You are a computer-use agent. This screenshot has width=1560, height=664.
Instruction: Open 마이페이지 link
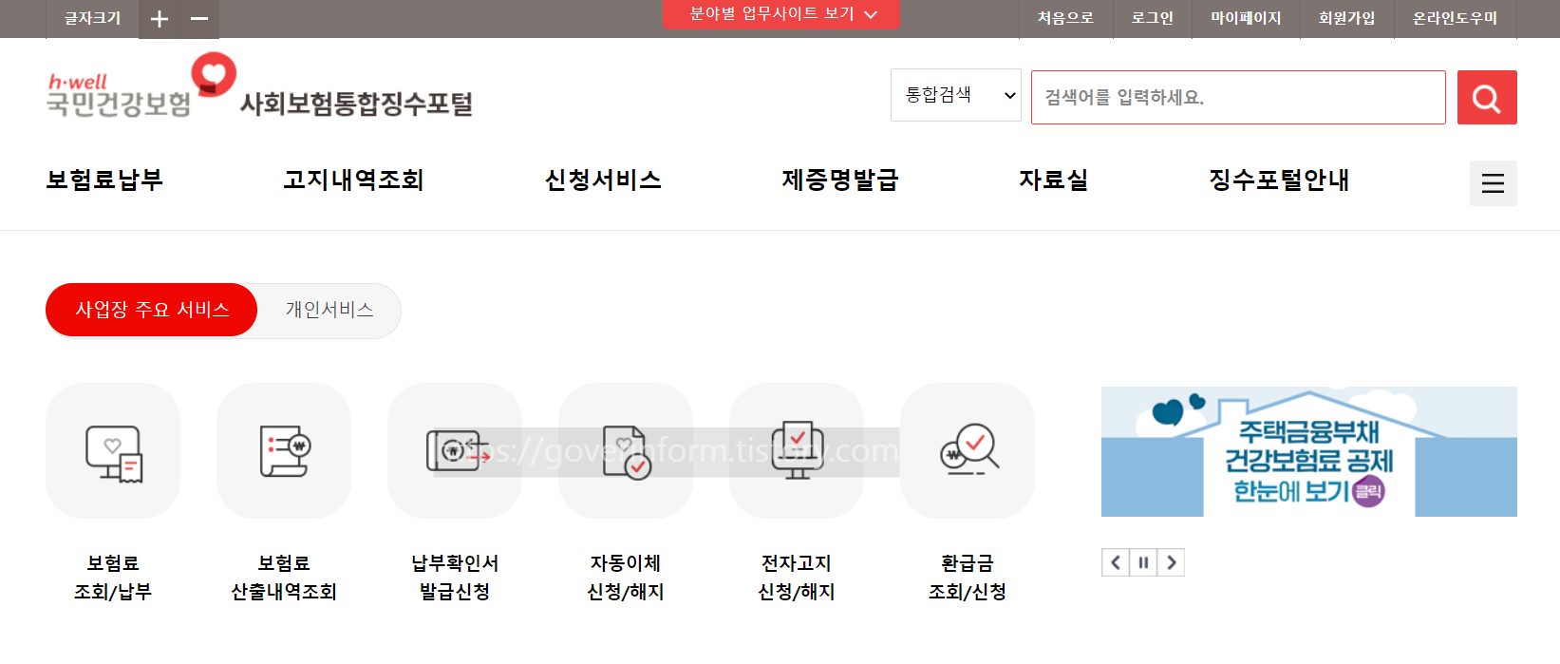[x=1246, y=18]
